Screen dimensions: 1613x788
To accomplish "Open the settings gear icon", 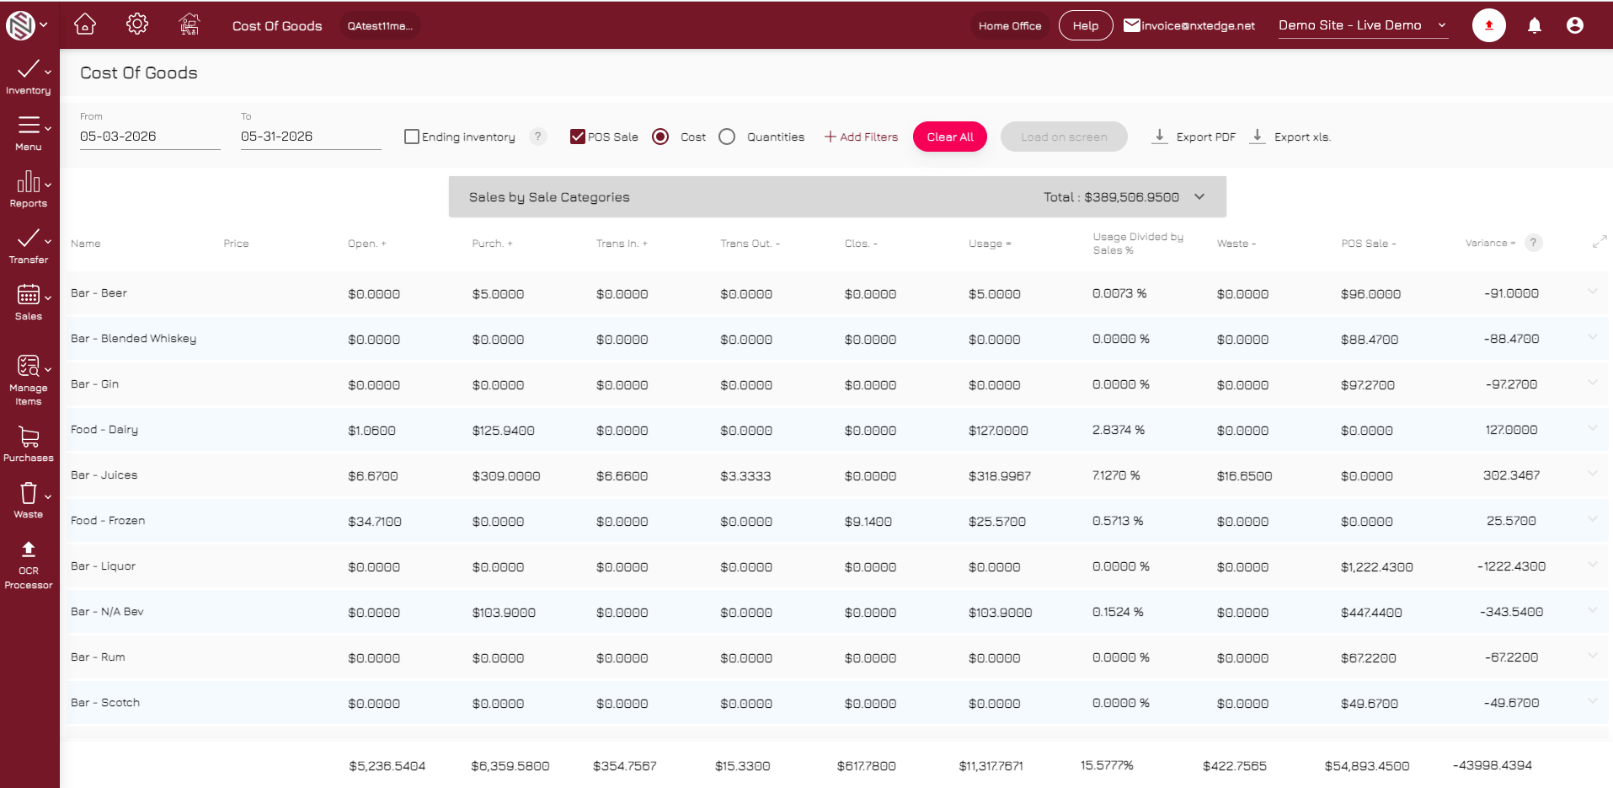I will coord(137,24).
